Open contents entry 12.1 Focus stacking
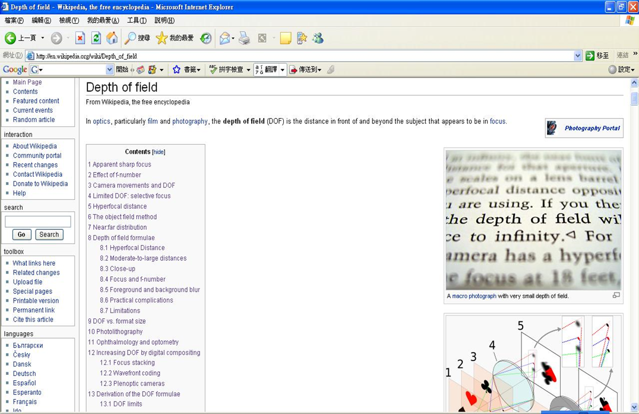Viewport: 639px width, 414px height. tap(127, 363)
